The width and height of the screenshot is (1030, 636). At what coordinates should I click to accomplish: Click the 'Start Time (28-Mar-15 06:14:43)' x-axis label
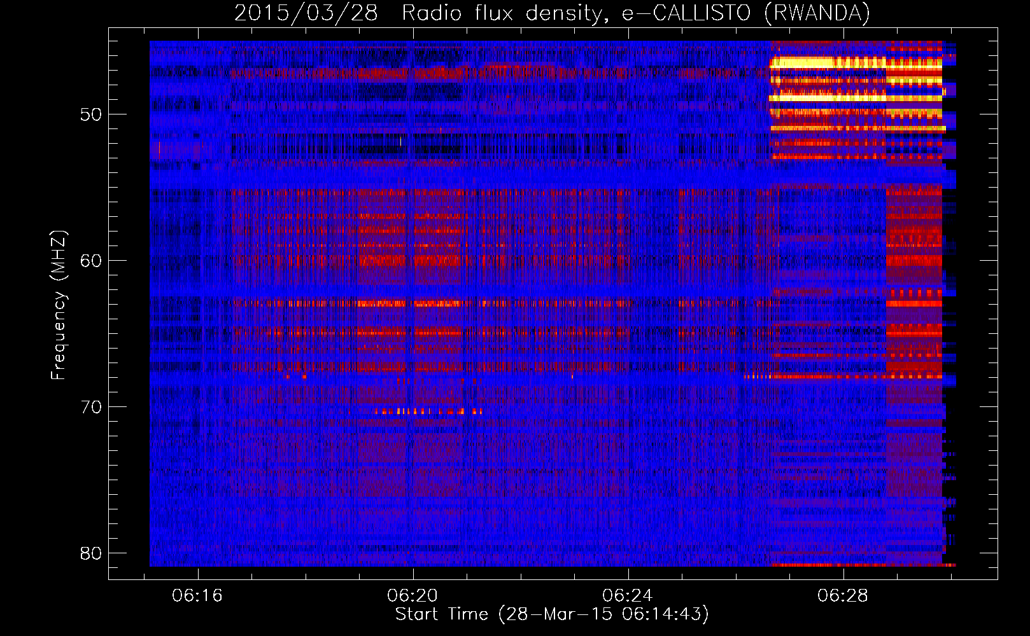552,614
